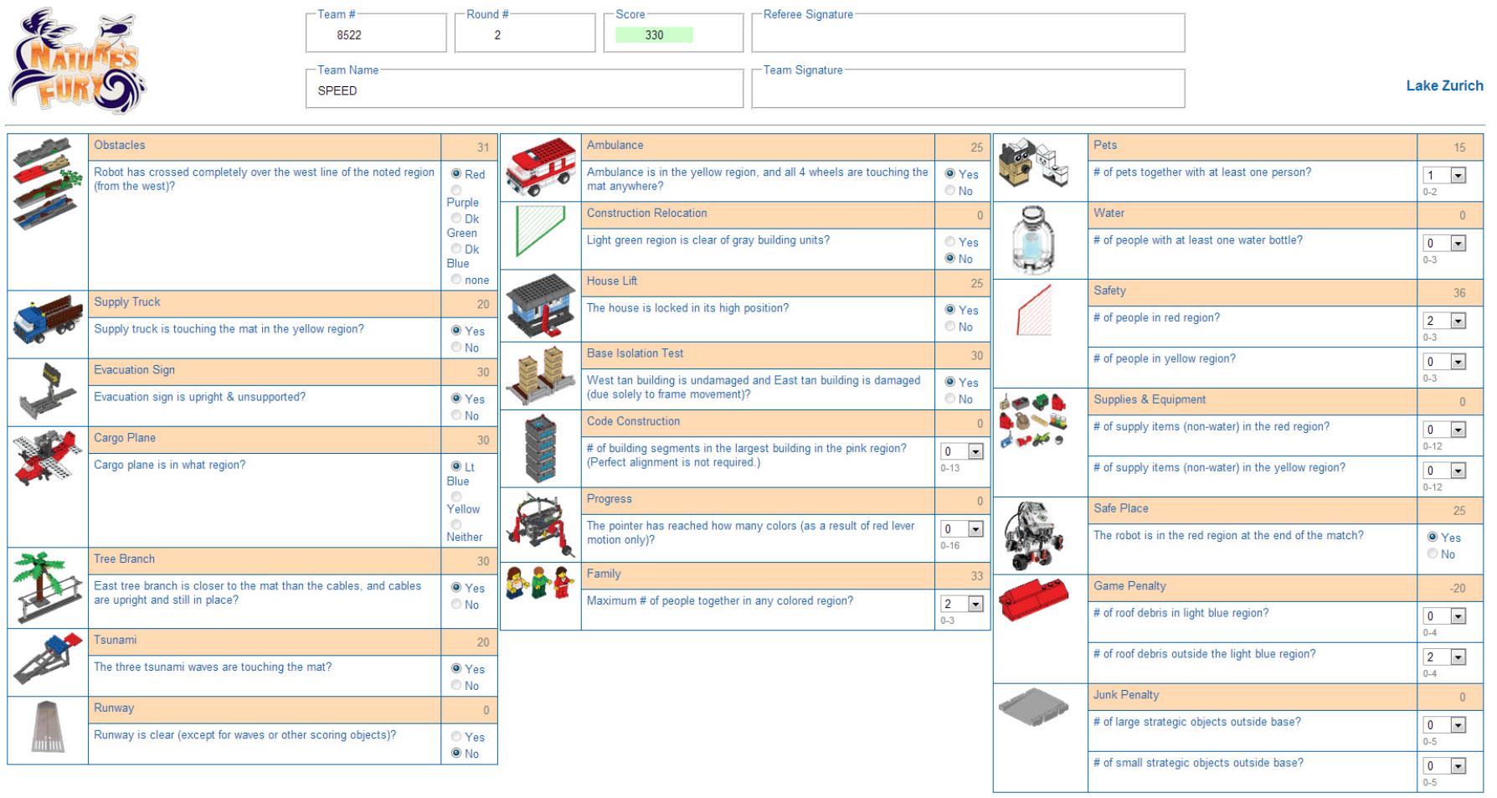Click the Tree Branch palm tree image
The height and width of the screenshot is (798, 1497).
pos(48,587)
